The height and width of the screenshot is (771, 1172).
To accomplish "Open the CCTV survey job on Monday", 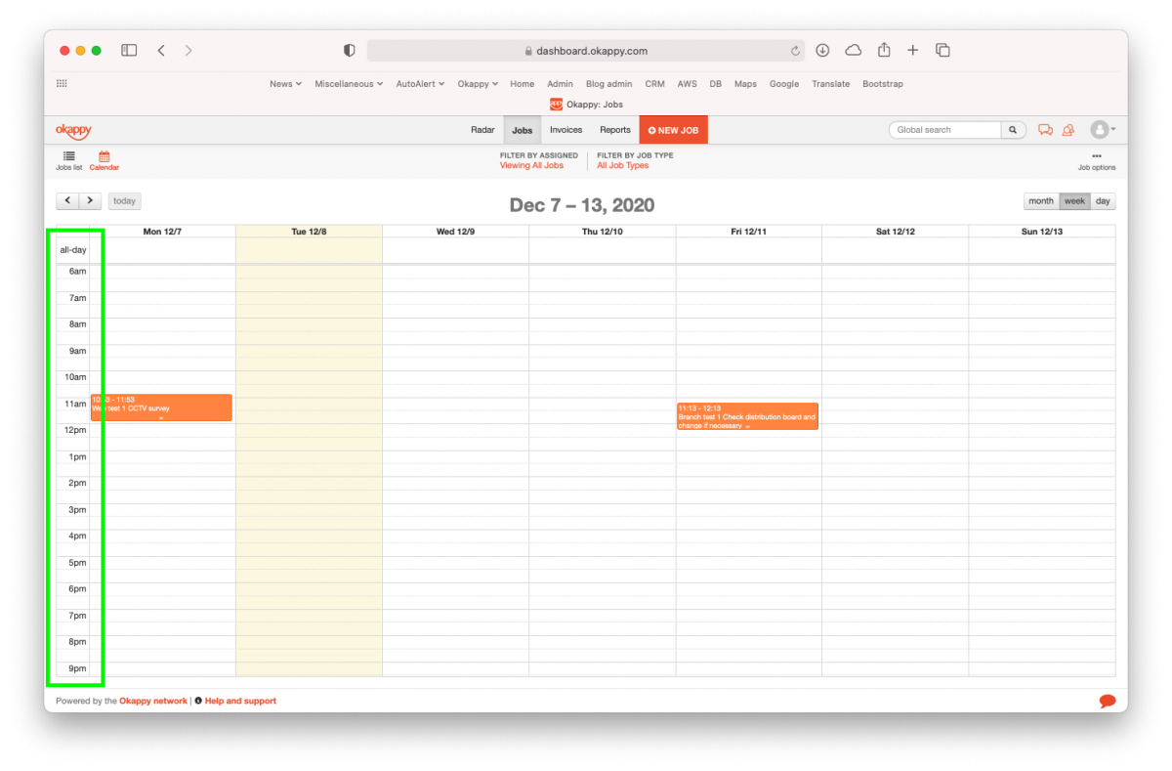I will (161, 407).
